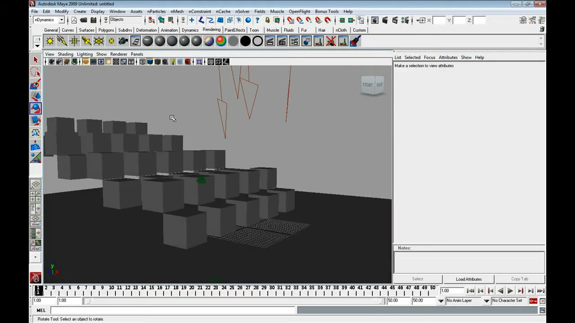
Task: Create a camera from Rendering shelf
Action: [123, 41]
